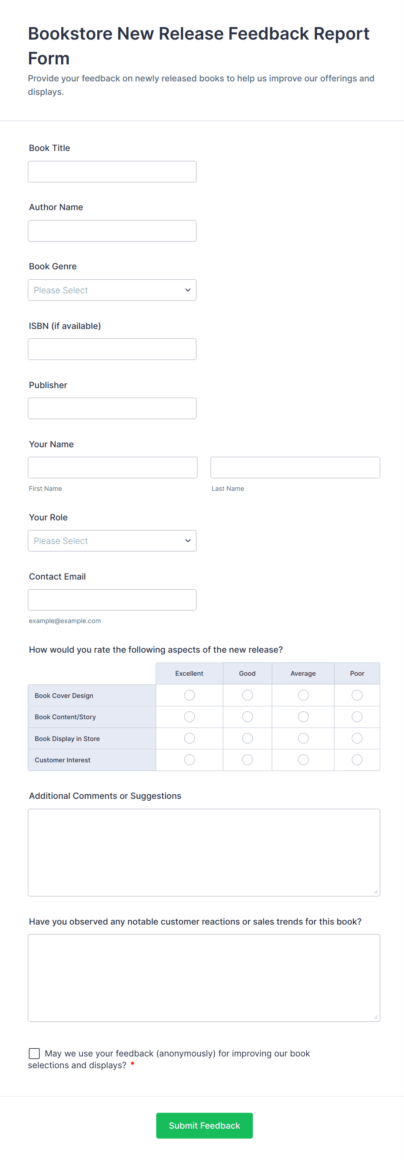Select Good for Book Content/Story
The height and width of the screenshot is (1160, 404).
click(x=247, y=717)
